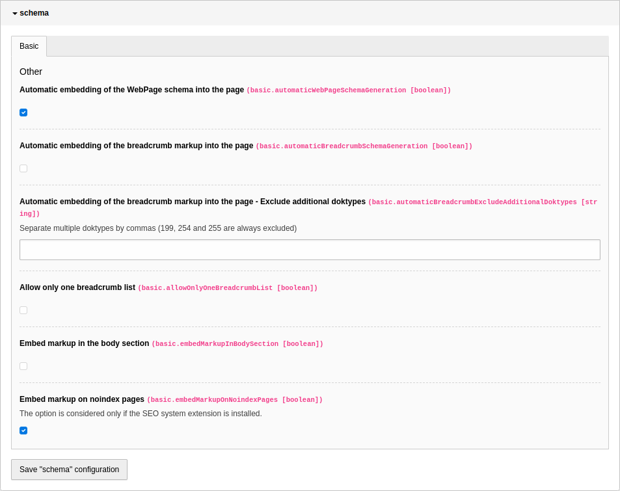Click the basic.embedMarkupInBodySection key text
The width and height of the screenshot is (620, 491).
tap(237, 344)
